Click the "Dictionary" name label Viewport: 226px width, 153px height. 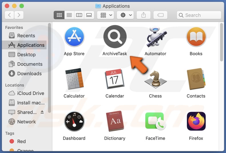pyautogui.click(x=115, y=138)
